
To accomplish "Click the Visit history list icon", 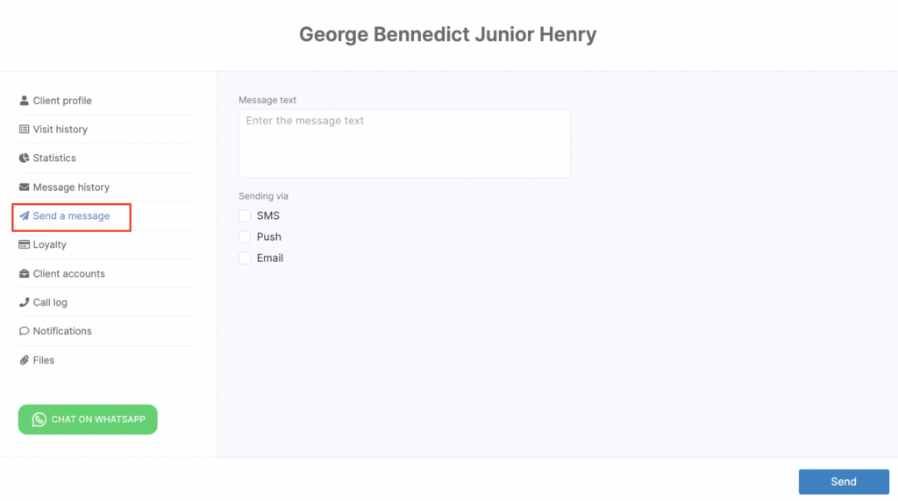I will click(25, 130).
